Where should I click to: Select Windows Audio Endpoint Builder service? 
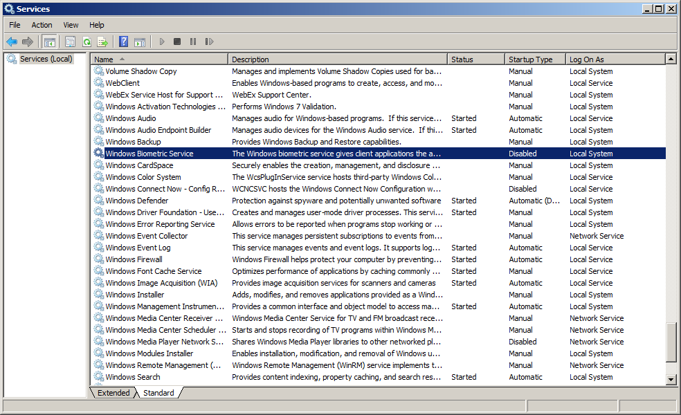pos(379,130)
